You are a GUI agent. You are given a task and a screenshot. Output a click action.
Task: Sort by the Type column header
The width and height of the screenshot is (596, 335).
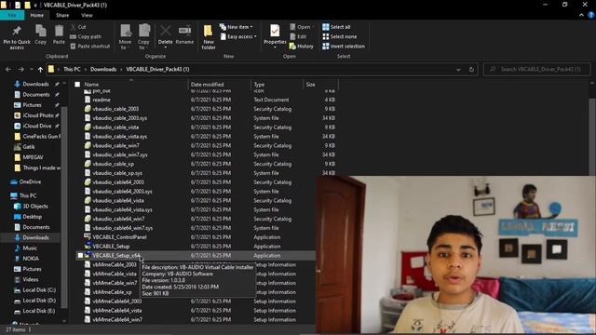point(259,85)
